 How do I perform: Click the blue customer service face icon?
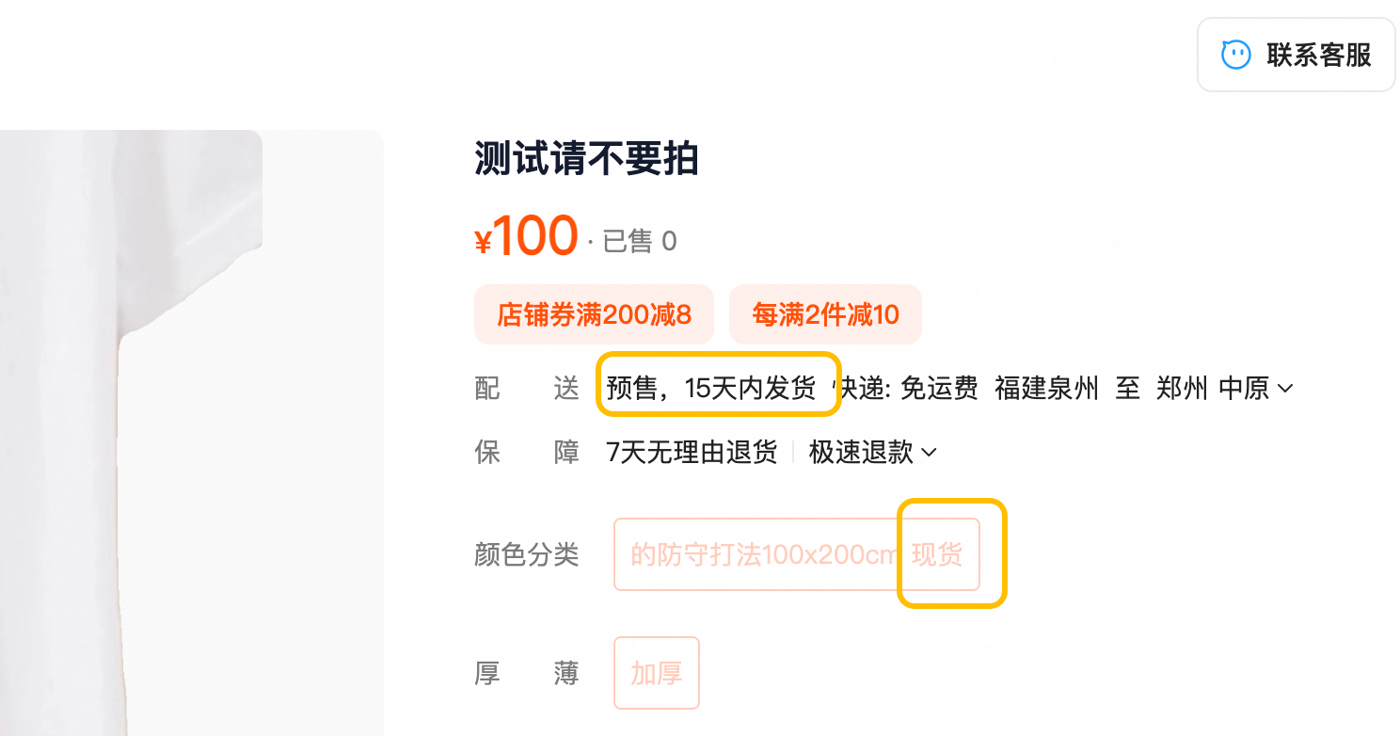[x=1235, y=55]
